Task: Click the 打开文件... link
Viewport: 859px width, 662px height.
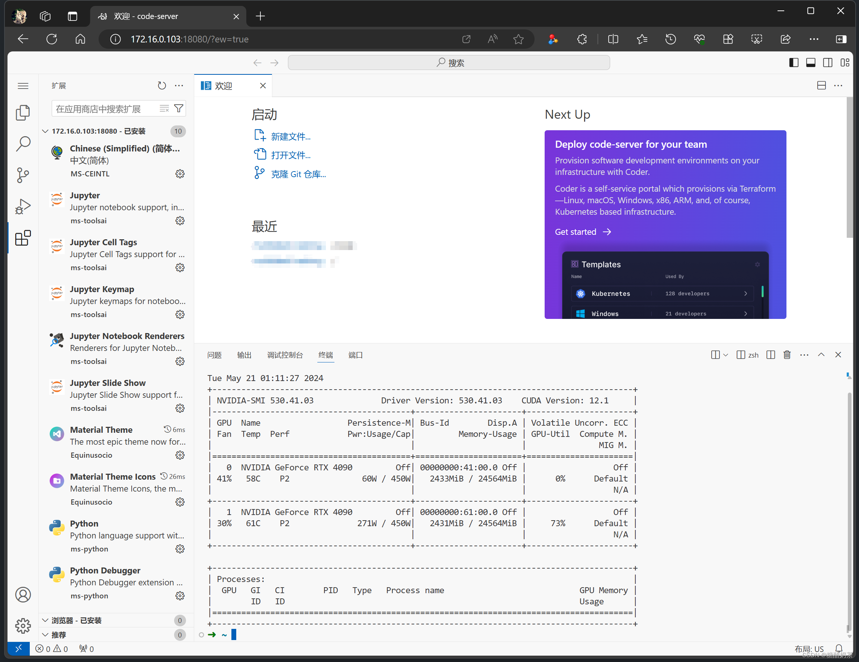Action: click(x=291, y=155)
